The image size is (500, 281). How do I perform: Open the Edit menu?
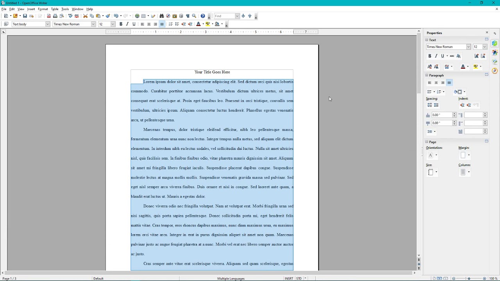point(12,9)
